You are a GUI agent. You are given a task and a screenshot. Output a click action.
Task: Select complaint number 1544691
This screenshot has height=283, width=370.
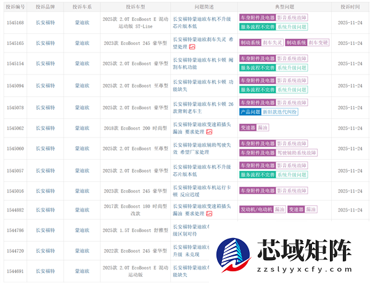click(x=15, y=271)
